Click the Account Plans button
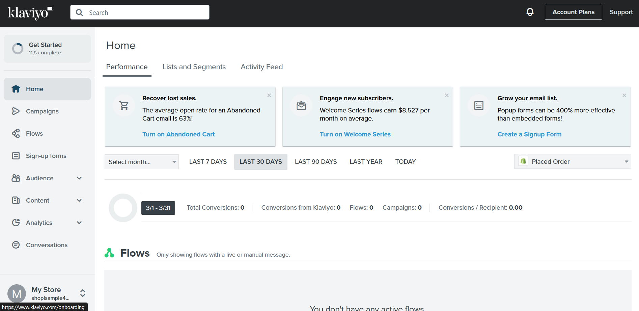This screenshot has width=639, height=311. 574,12
